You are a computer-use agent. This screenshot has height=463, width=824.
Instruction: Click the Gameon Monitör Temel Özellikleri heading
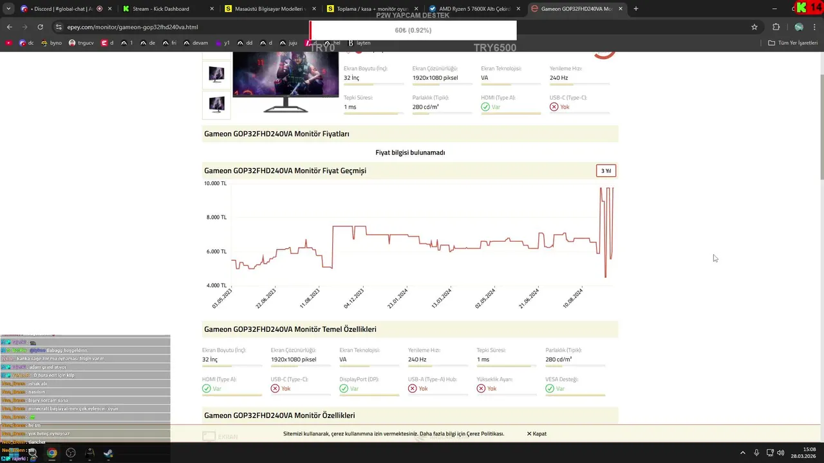(290, 329)
